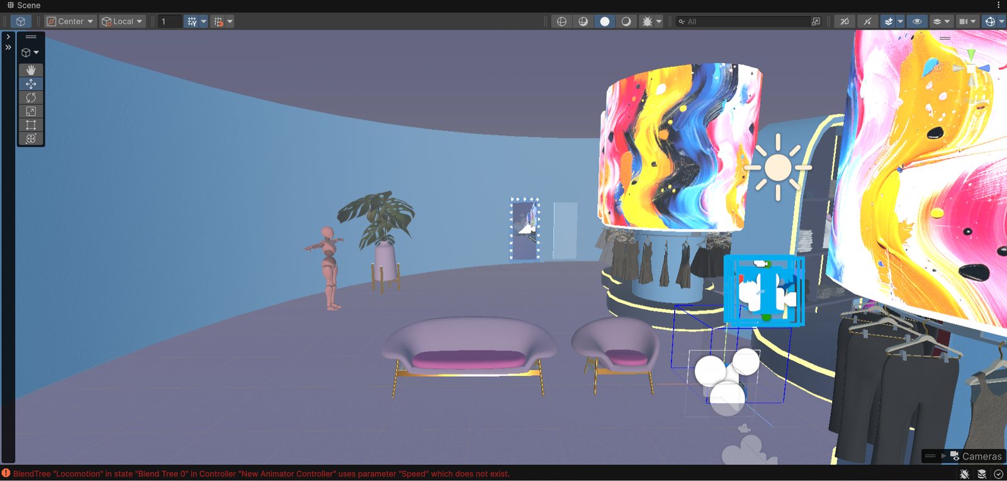Select the mannequin character in scene
The image size is (1007, 481).
[x=328, y=268]
